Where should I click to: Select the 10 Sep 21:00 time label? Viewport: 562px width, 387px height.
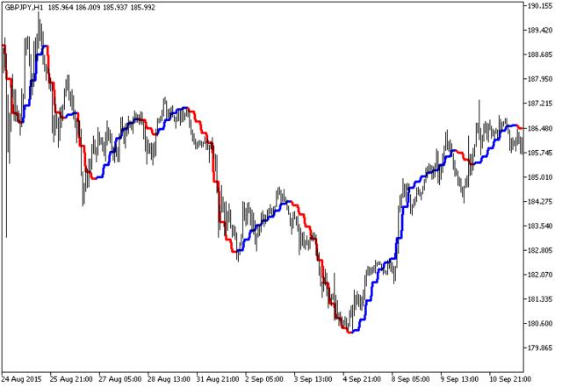pos(509,380)
